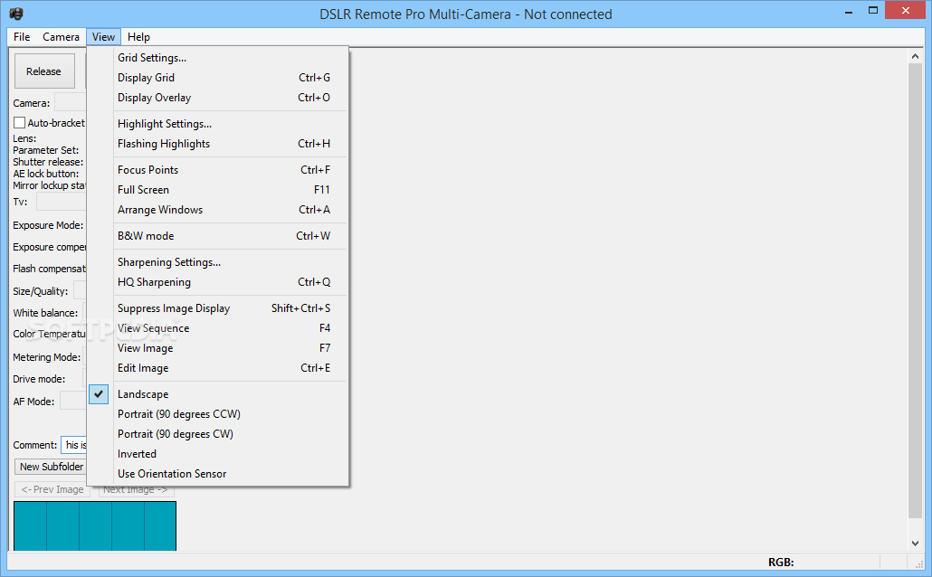Click the Tv value field
932x577 pixels.
(62, 202)
